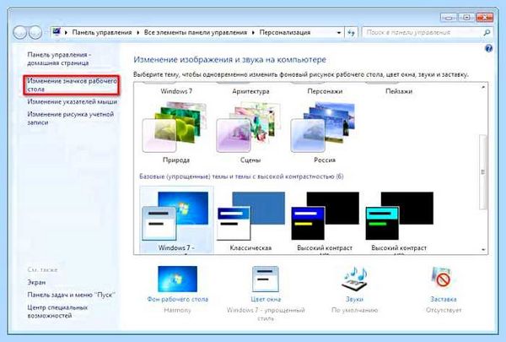Click the Фон рабочего стола text link

click(x=177, y=299)
